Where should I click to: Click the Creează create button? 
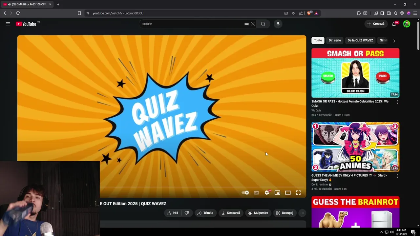tap(376, 24)
